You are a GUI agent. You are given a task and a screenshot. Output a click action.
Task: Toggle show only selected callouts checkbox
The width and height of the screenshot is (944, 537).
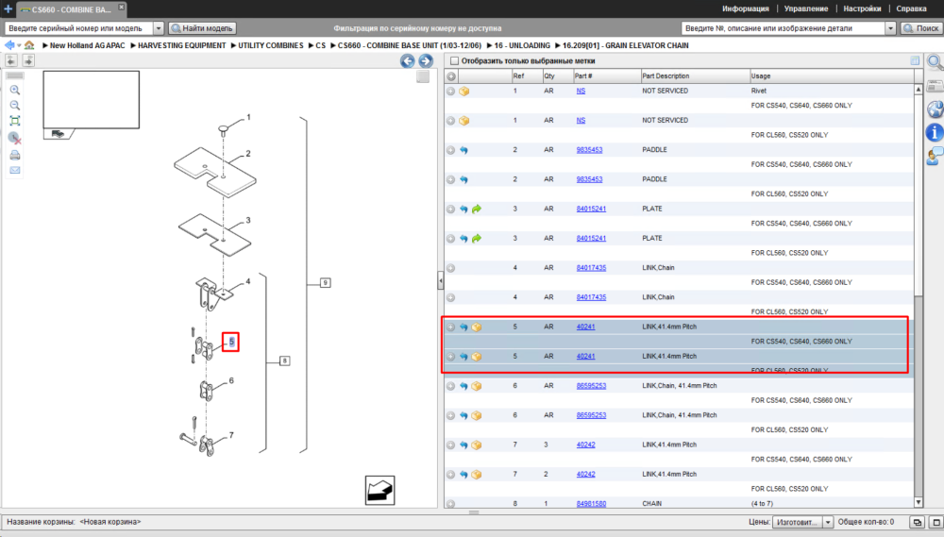click(455, 60)
